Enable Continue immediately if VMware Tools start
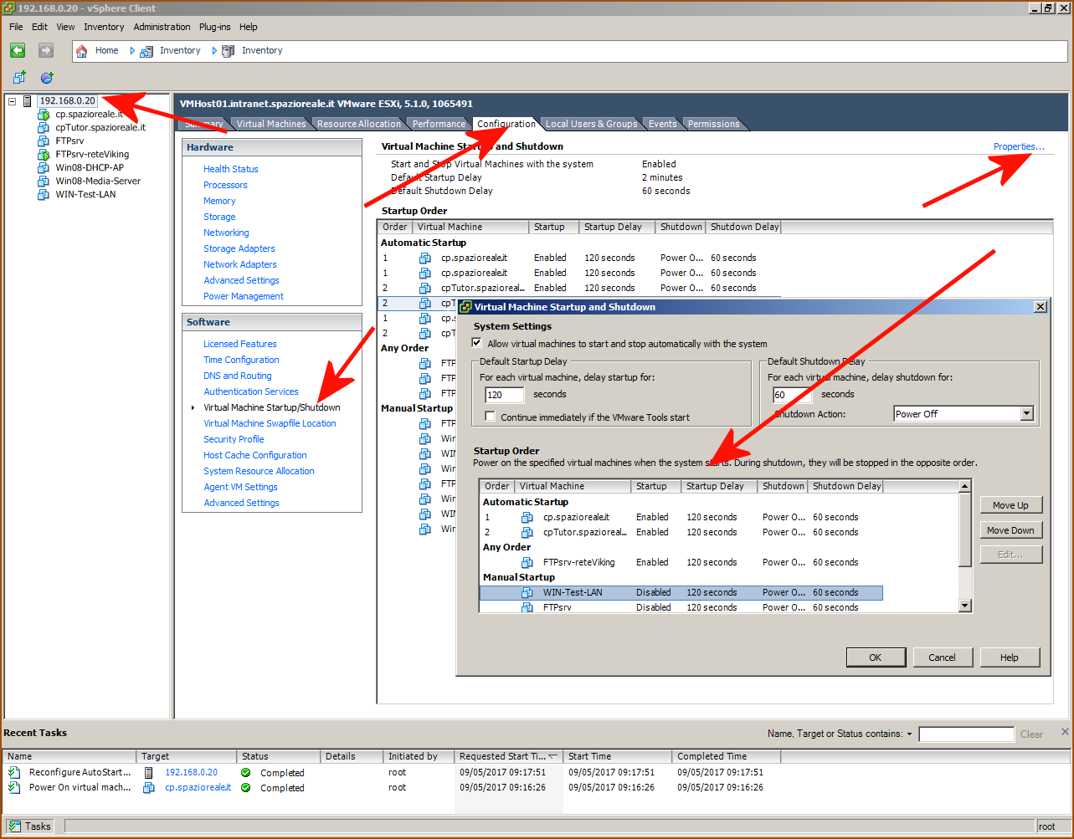The height and width of the screenshot is (839, 1074). [491, 417]
